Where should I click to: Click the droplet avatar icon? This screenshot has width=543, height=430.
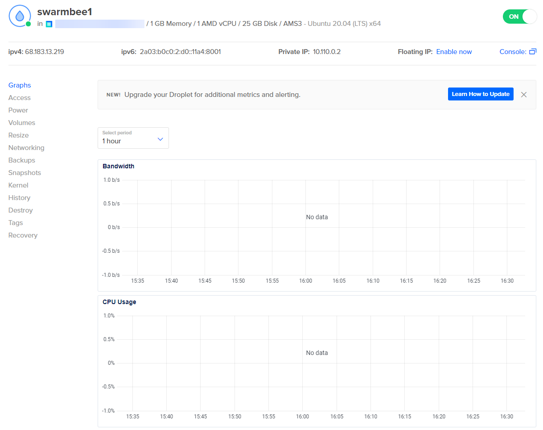[20, 17]
